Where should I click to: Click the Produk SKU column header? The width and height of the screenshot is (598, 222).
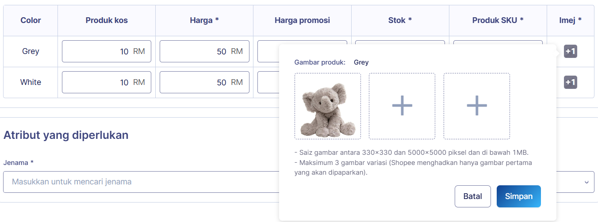point(498,20)
